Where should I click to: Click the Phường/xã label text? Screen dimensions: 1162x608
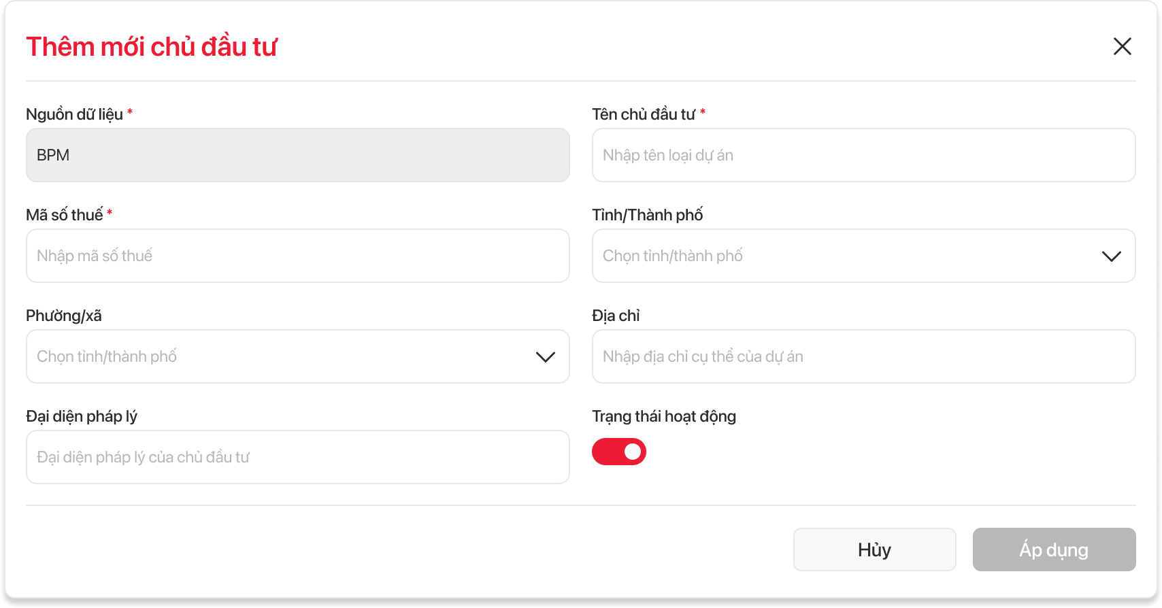(x=63, y=316)
